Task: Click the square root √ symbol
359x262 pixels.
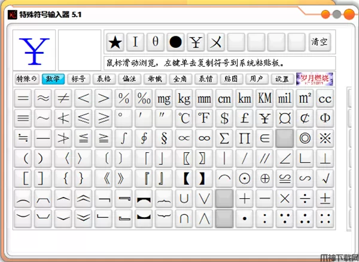Action: (325, 178)
